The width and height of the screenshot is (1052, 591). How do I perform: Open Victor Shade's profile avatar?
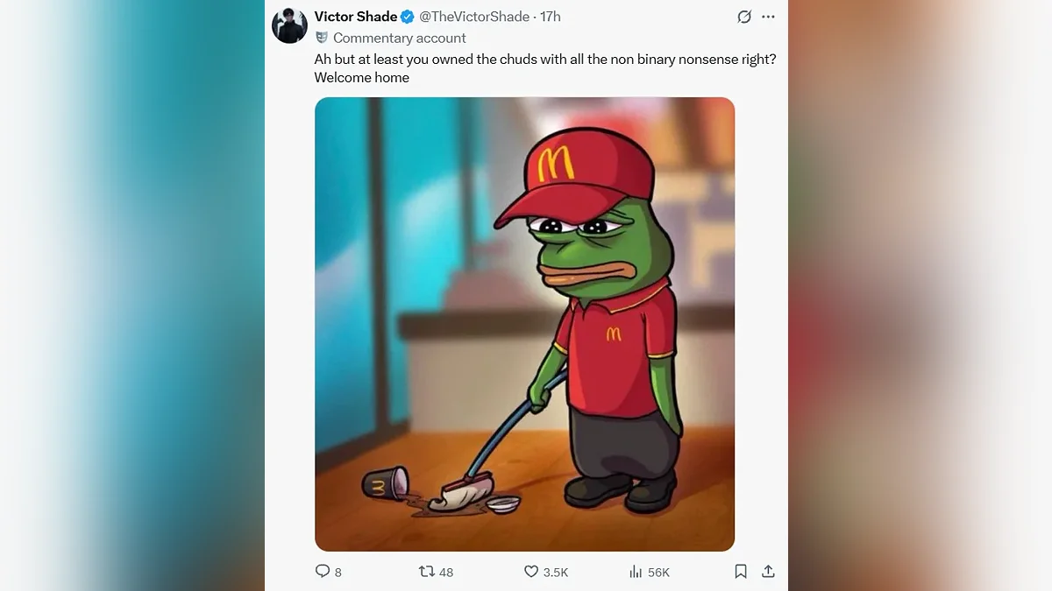coord(289,26)
